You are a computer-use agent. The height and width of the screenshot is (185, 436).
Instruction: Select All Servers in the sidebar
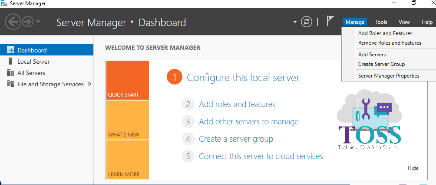pos(47,73)
